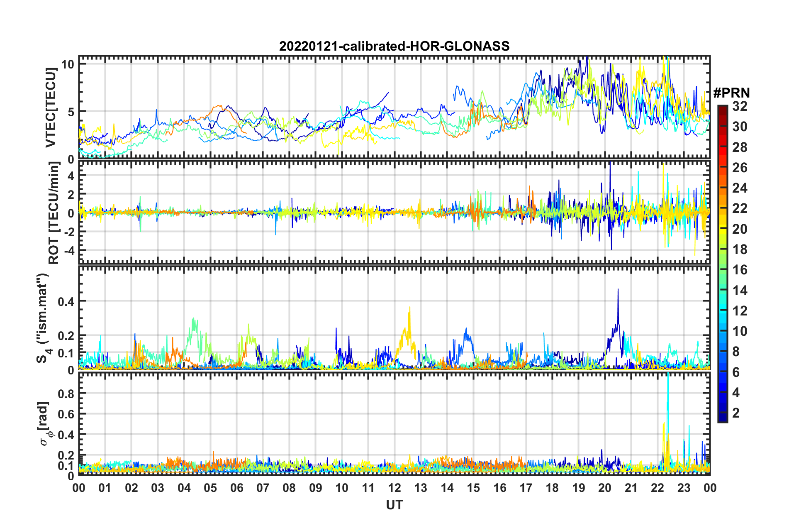The height and width of the screenshot is (528, 789).
Task: Click colorbar tick label 6
Action: pyautogui.click(x=736, y=372)
